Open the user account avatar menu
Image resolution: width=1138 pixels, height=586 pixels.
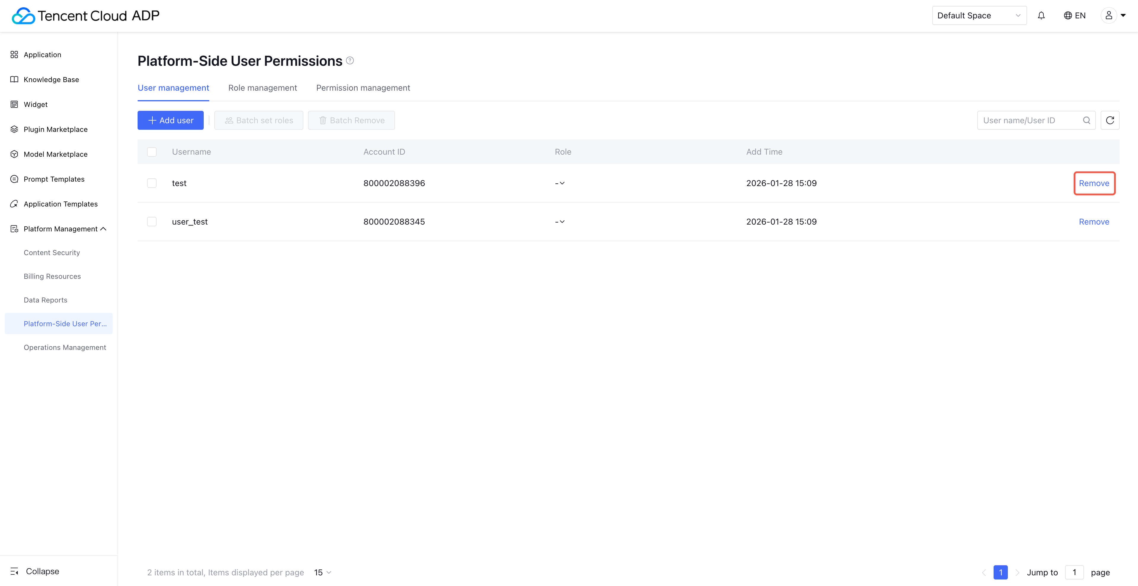pyautogui.click(x=1108, y=15)
